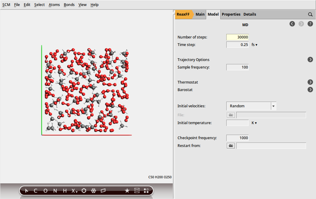Click the benzene ring structure tool

84,190
